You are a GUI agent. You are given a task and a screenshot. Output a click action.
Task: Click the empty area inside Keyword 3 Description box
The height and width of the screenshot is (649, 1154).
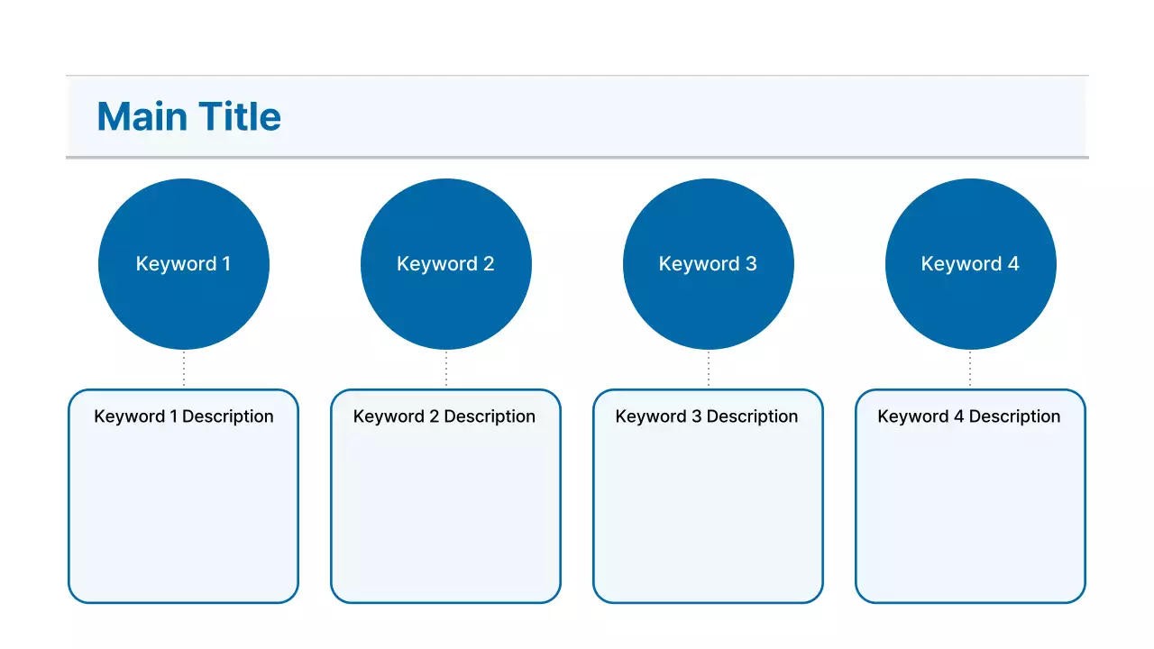tap(708, 514)
